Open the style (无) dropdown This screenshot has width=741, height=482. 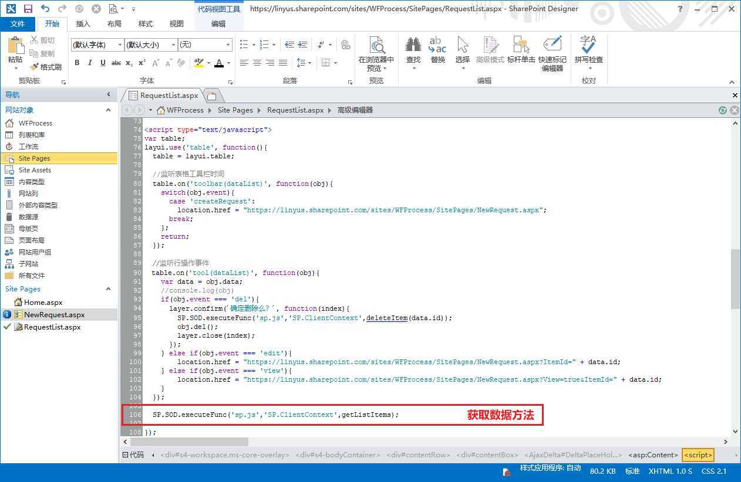coord(228,45)
